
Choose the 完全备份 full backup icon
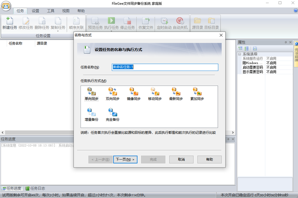[112, 115]
